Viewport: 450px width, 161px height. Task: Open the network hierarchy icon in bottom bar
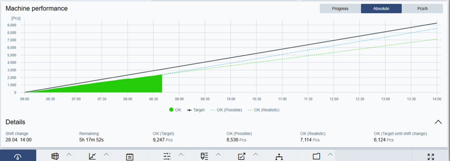coord(279,156)
